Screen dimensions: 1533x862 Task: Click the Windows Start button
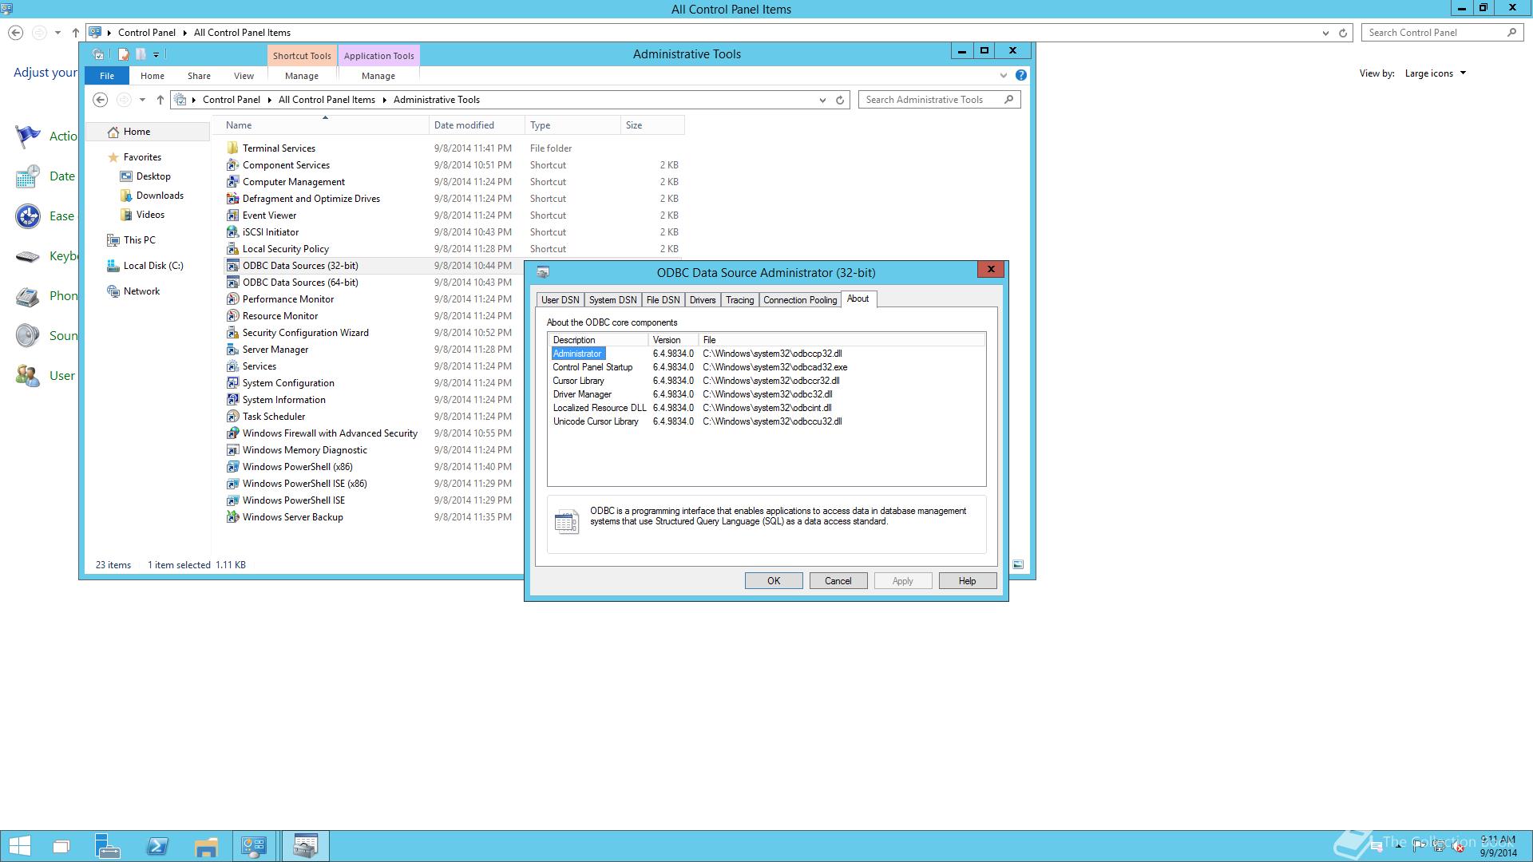[x=19, y=846]
